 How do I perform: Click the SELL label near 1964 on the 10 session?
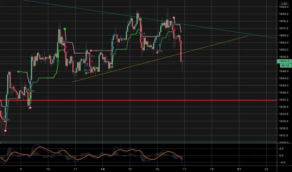pyautogui.click(x=66, y=42)
